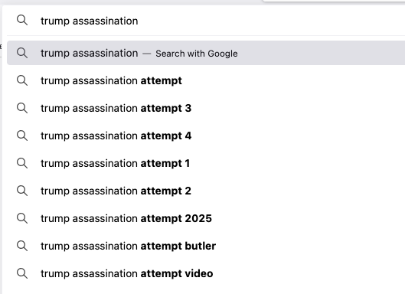
Task: Click magnifier icon next to 'attempt butler'
Action: point(22,246)
